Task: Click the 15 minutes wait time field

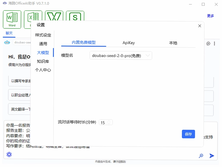Action: (106, 122)
